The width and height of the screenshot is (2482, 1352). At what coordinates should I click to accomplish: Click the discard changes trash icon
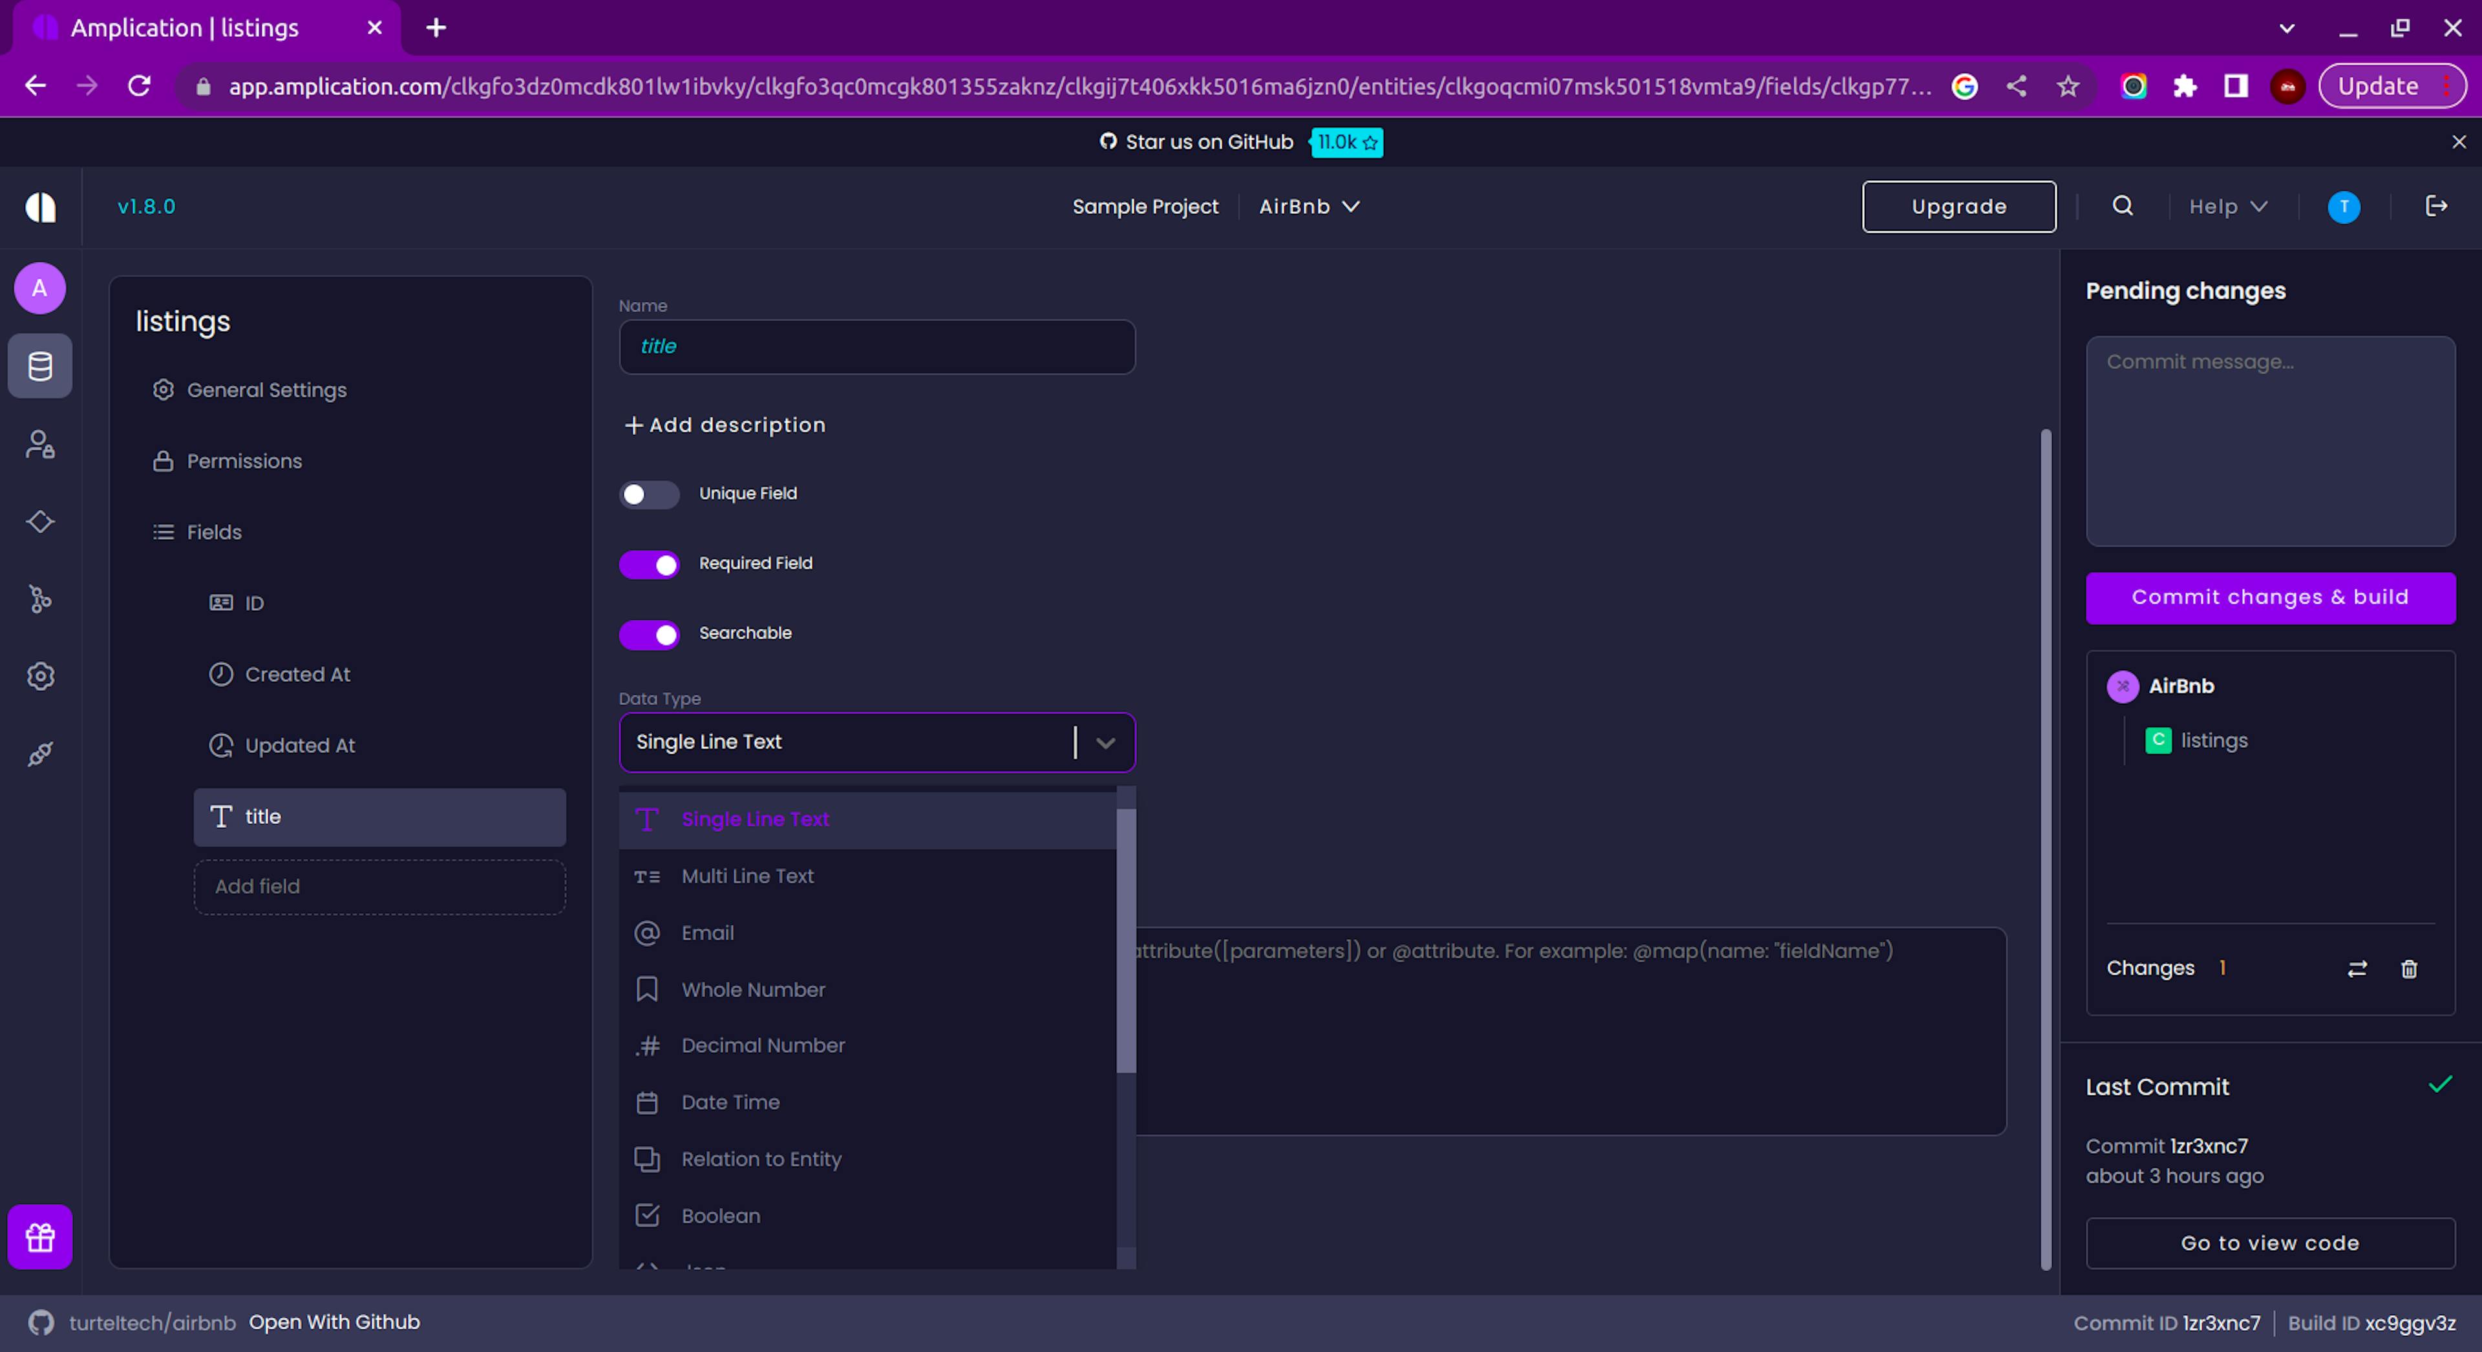(x=2410, y=969)
